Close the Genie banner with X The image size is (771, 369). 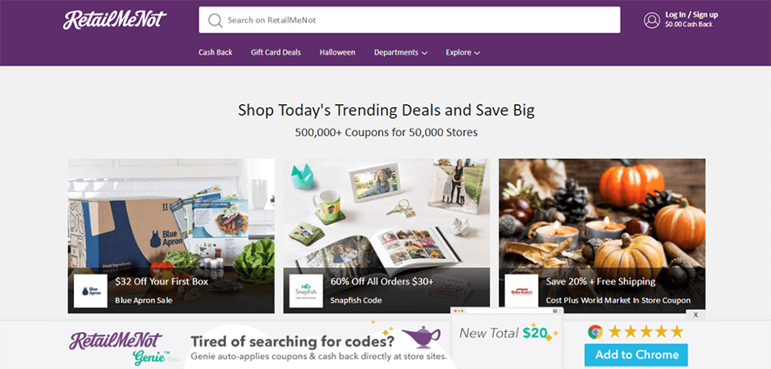[x=696, y=315]
